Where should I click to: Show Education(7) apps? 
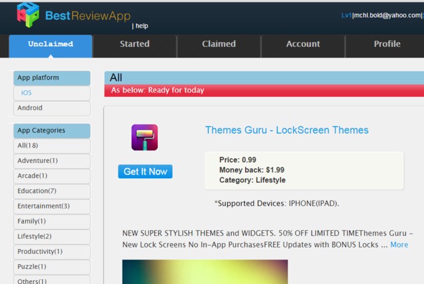pos(52,191)
